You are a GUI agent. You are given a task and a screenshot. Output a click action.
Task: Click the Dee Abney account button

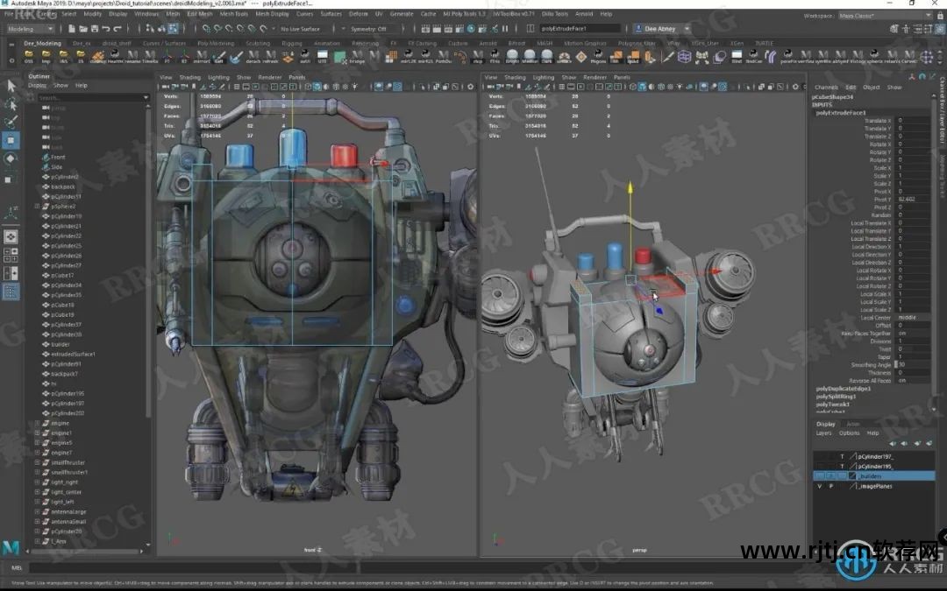click(x=659, y=29)
